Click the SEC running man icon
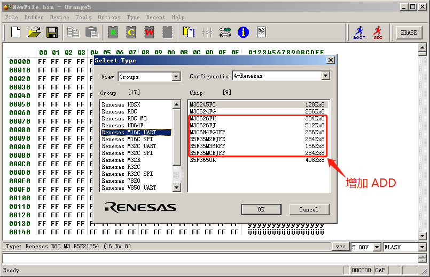The width and height of the screenshot is (430, 277). pos(378,32)
